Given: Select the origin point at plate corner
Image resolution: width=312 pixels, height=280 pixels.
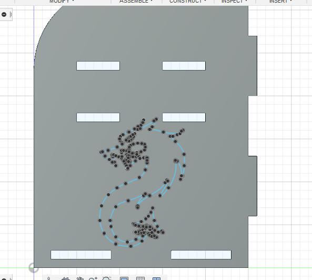Looking at the screenshot, I should 34,268.
